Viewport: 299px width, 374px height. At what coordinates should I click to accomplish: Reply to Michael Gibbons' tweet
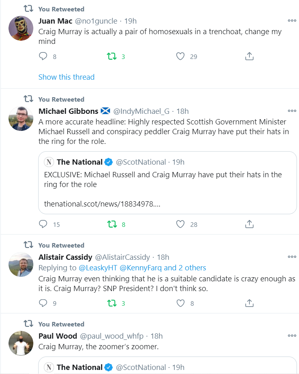(x=43, y=224)
